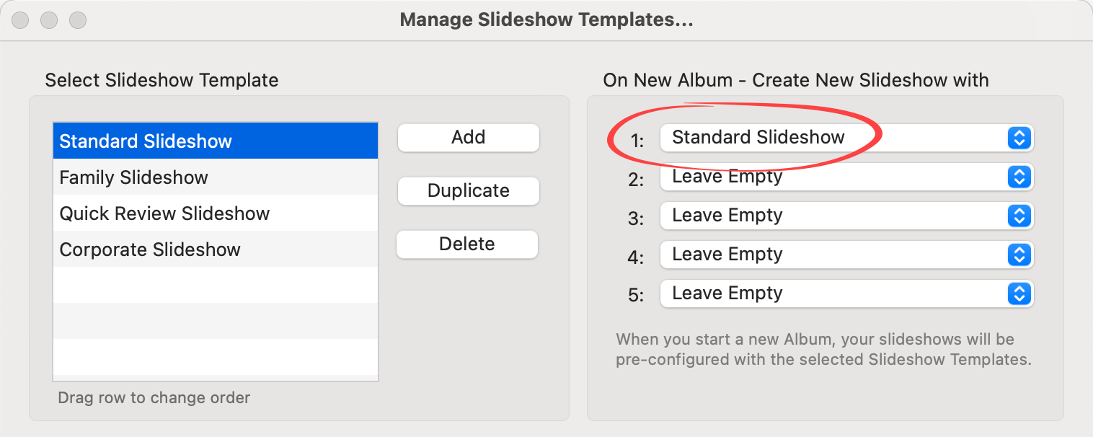Open slot 1 Standard Slideshow dropdown
Image resolution: width=1093 pixels, height=437 pixels.
pyautogui.click(x=829, y=138)
